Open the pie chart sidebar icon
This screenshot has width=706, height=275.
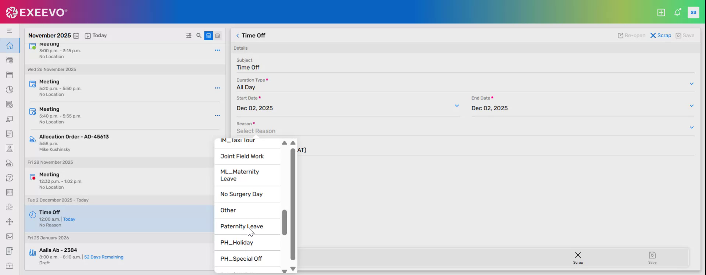[x=10, y=90]
